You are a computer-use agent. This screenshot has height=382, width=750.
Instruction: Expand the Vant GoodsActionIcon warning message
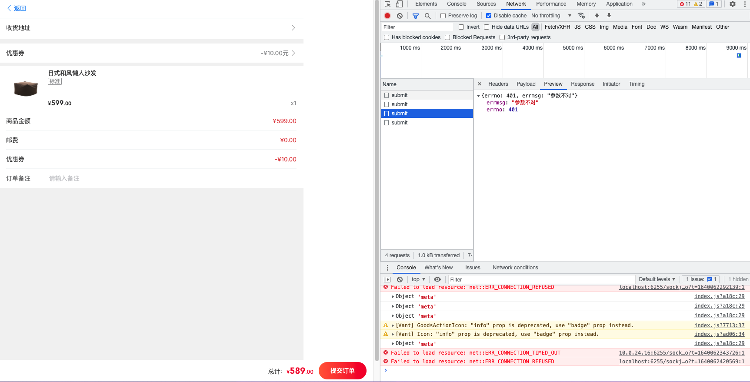(393, 325)
